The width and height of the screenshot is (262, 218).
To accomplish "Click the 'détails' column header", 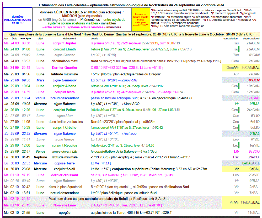I will pyautogui.click(x=94, y=39).
